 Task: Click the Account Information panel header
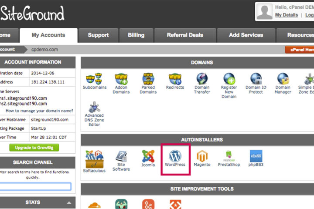pyautogui.click(x=38, y=62)
